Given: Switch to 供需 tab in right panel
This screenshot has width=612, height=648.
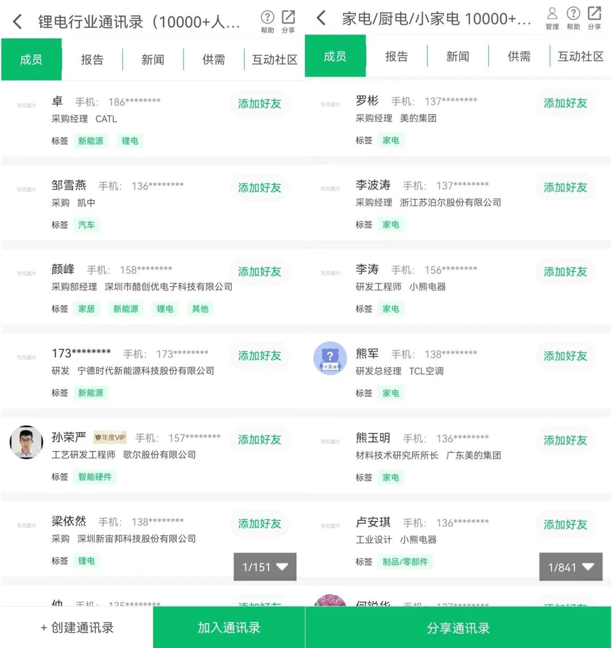Looking at the screenshot, I should (x=519, y=56).
